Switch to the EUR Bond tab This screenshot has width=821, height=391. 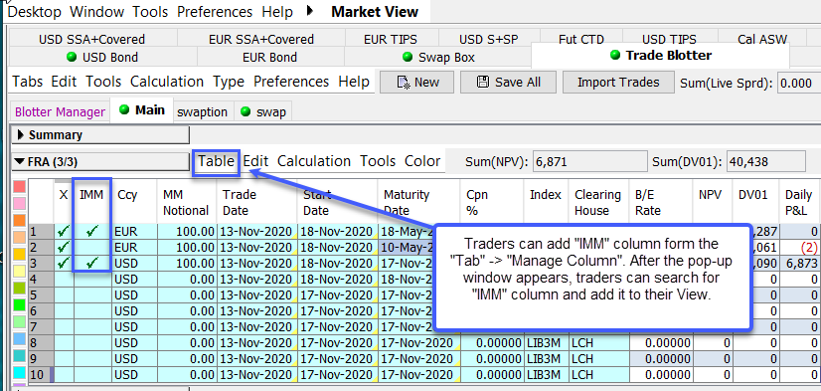coord(269,57)
